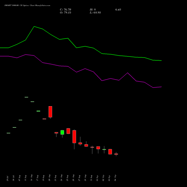The width and height of the screenshot is (187, 187).
Task: Select the 04 Sep date label
Action: point(115,178)
